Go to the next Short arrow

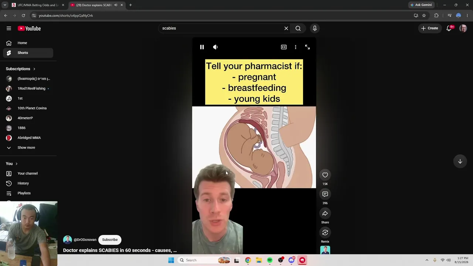point(460,161)
